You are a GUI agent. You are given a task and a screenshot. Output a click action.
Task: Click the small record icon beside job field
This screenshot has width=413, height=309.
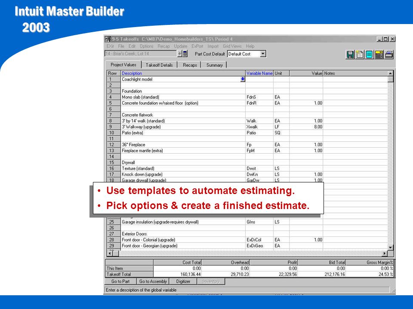coord(185,54)
